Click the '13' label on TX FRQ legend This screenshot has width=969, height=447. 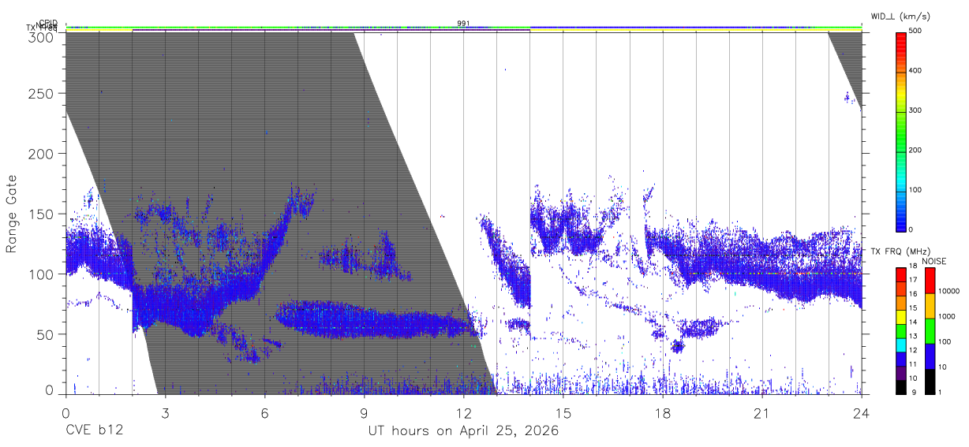913,337
